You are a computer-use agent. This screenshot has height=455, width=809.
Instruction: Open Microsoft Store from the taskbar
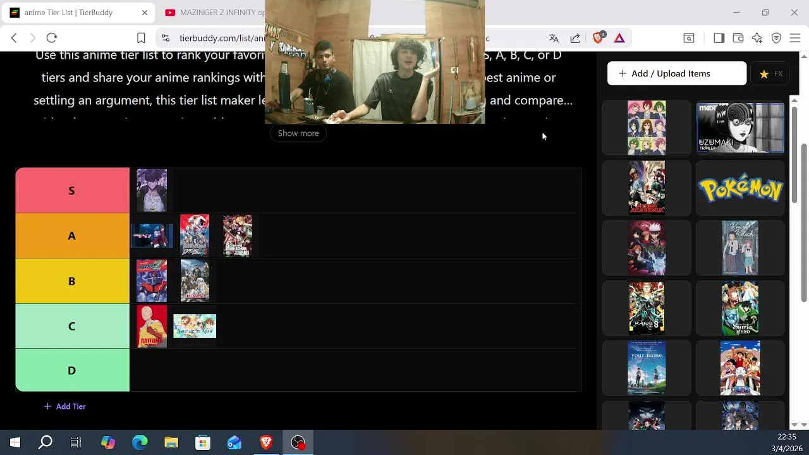click(203, 442)
